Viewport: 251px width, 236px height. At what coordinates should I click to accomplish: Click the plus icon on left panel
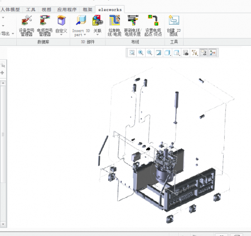2,73
